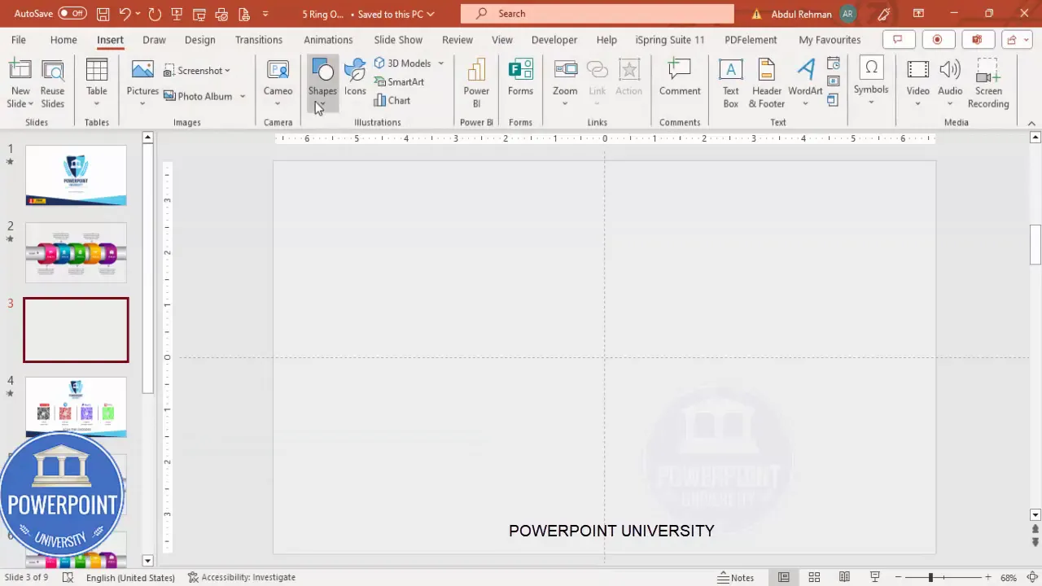Switch to the Home tab

63,40
